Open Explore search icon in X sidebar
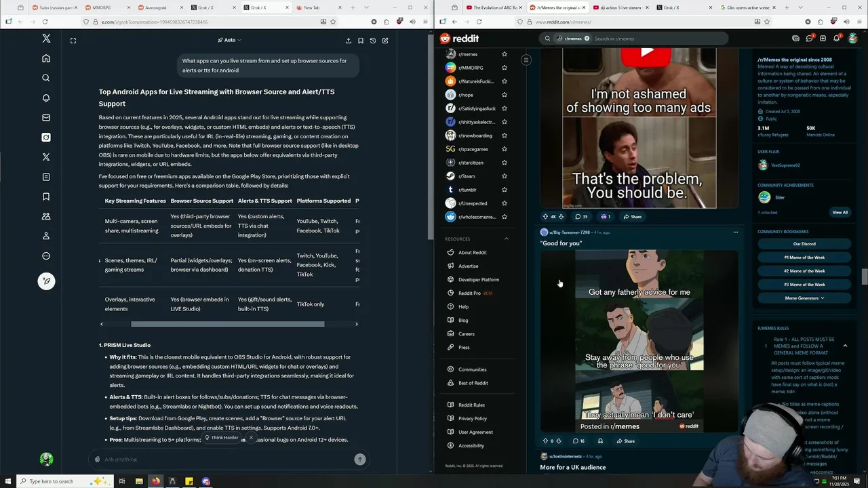The height and width of the screenshot is (488, 868). coord(46,78)
